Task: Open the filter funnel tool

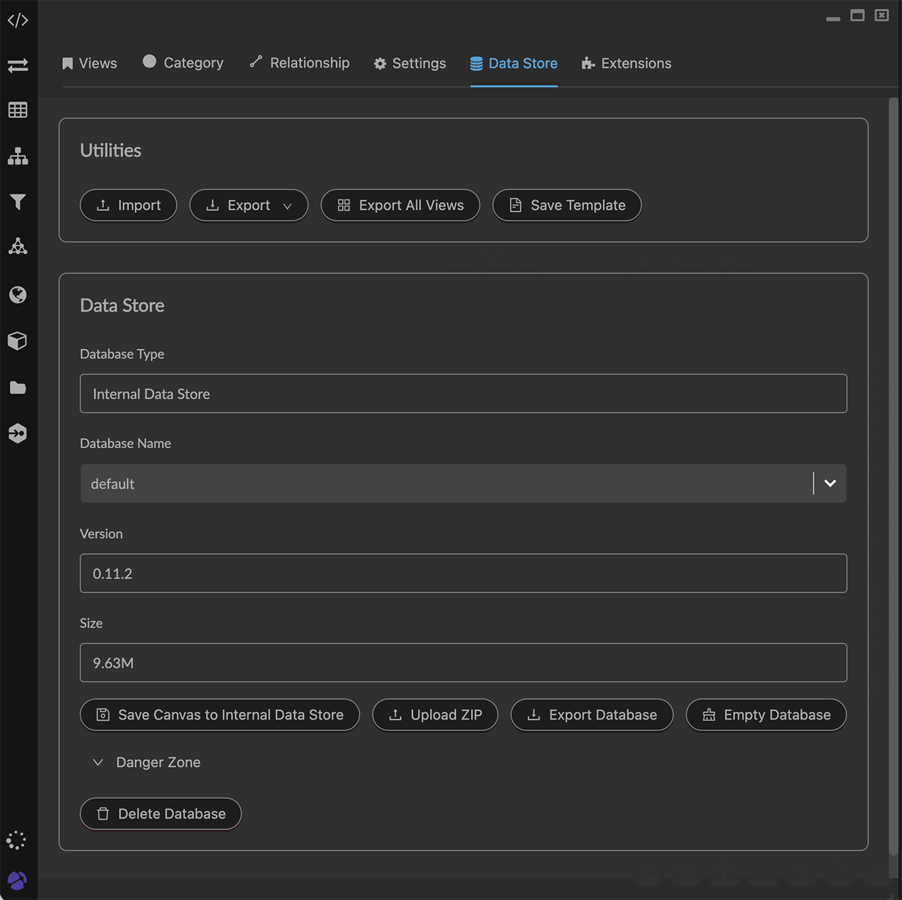Action: tap(18, 202)
